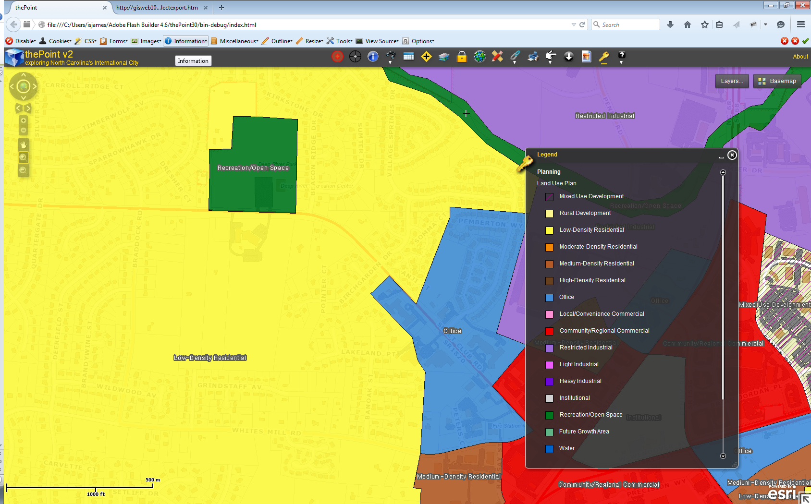The image size is (811, 504).
Task: Activate the pan hand tool
Action: [x=23, y=144]
